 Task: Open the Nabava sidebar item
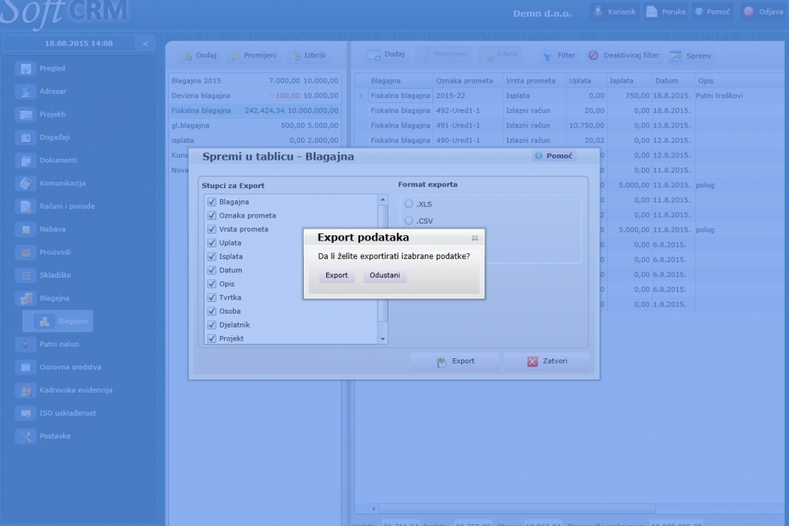[53, 229]
